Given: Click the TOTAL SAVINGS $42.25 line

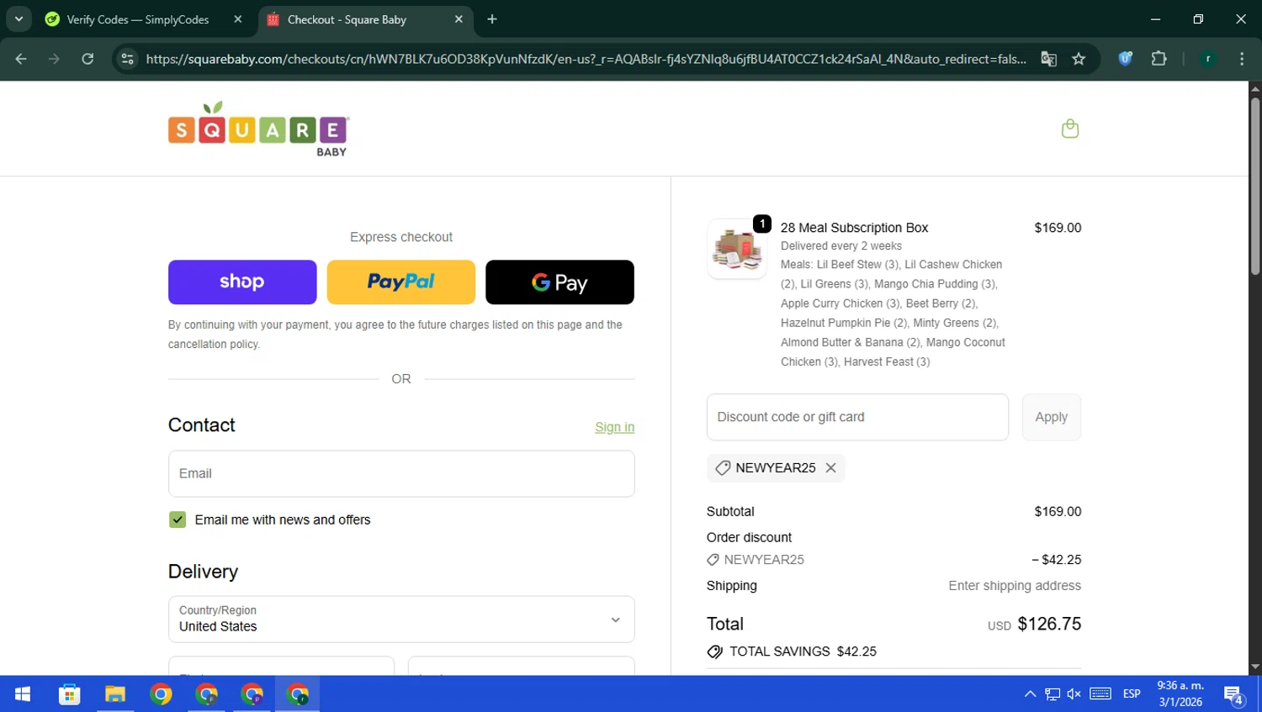Looking at the screenshot, I should click(792, 651).
